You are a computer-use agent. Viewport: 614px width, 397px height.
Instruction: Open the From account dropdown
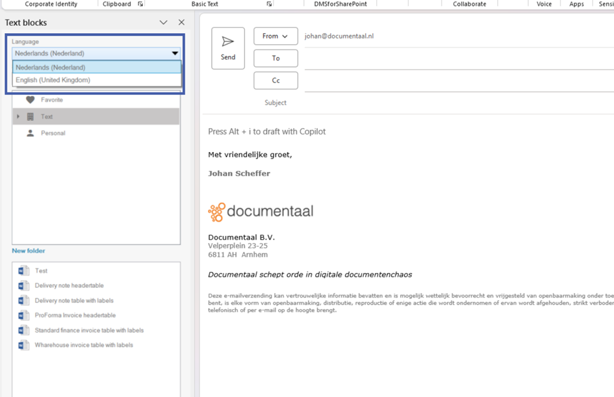pyautogui.click(x=275, y=36)
